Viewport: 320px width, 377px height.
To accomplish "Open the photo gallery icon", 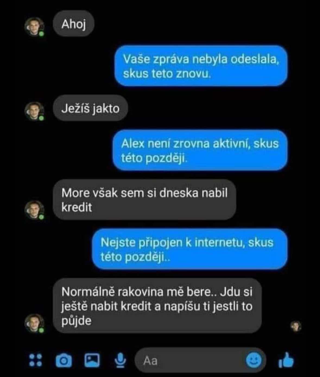I will [x=92, y=360].
